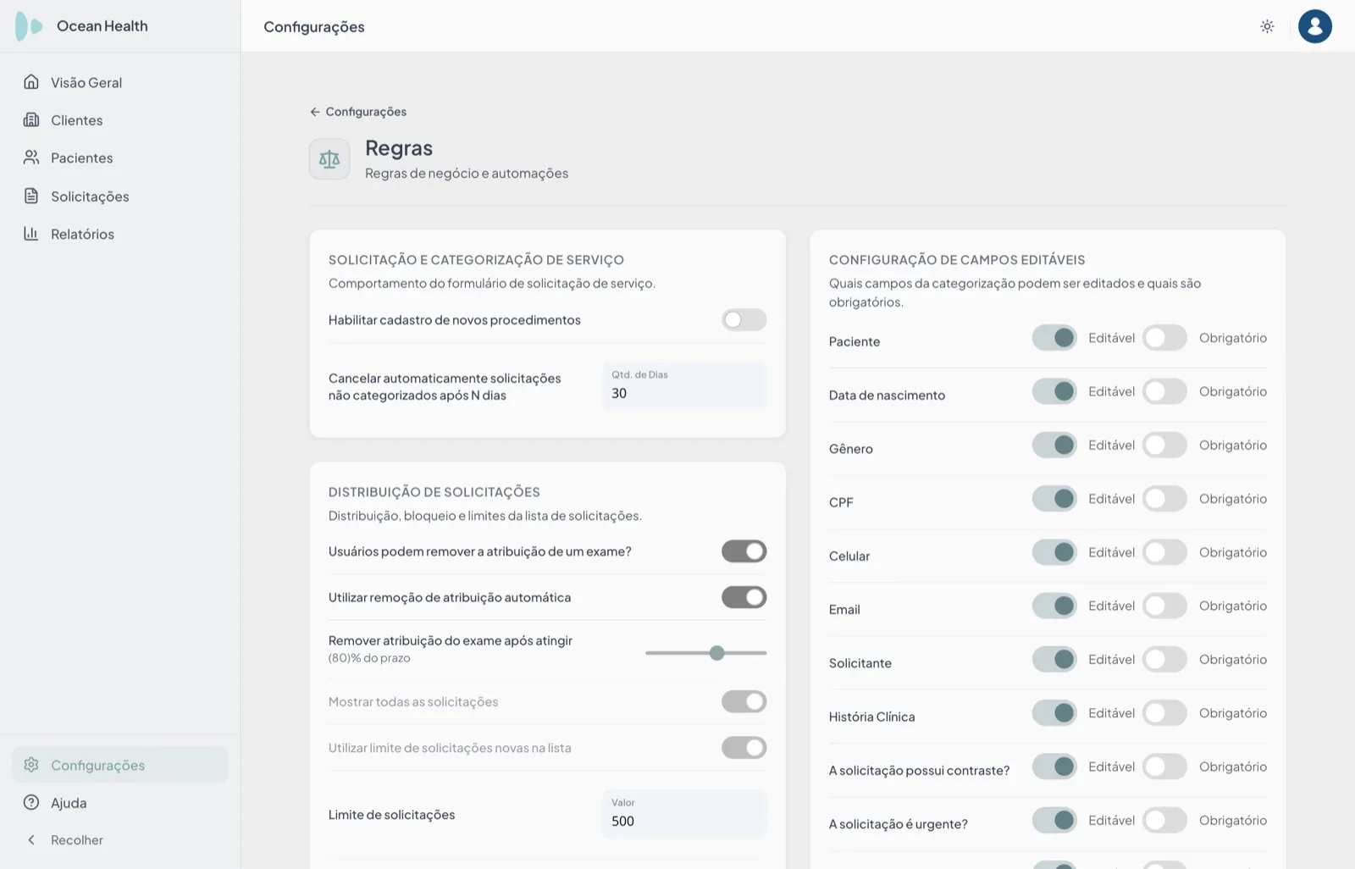Open Visão Geral in sidebar

[120, 82]
